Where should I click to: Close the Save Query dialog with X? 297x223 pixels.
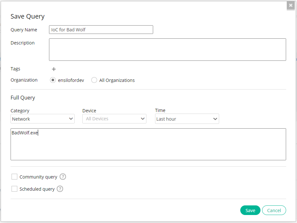click(x=291, y=5)
